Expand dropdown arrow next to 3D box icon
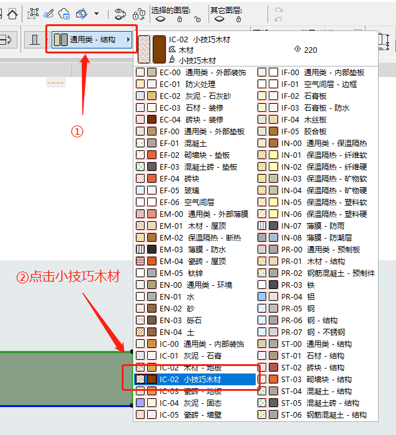 click(96, 14)
